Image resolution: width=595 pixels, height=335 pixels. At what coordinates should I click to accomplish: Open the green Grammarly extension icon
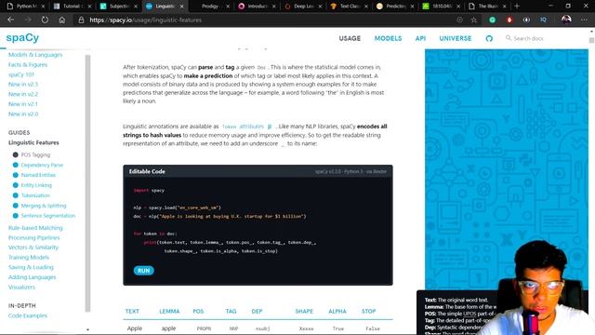[x=492, y=20]
